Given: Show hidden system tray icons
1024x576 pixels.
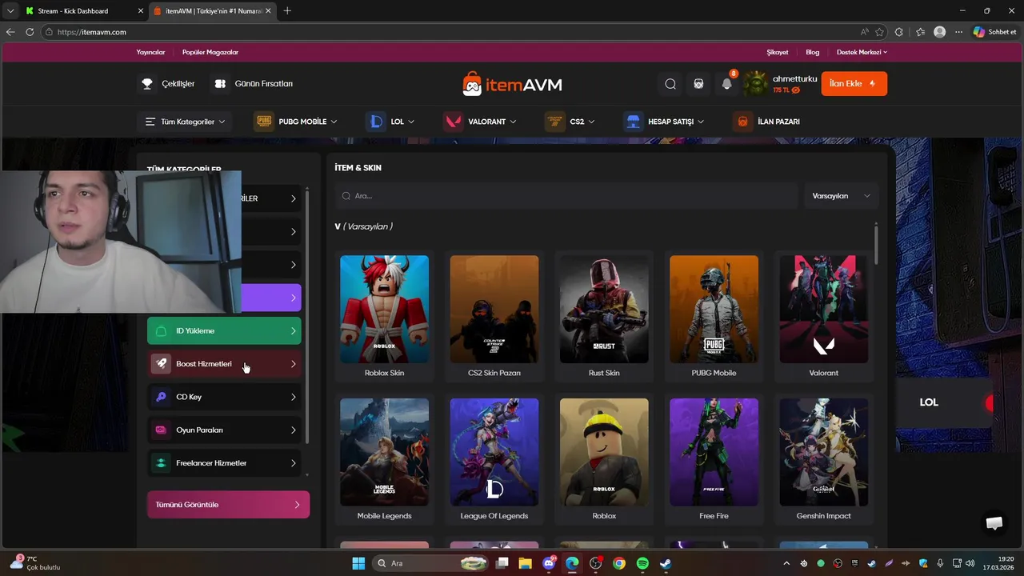Looking at the screenshot, I should tap(786, 563).
